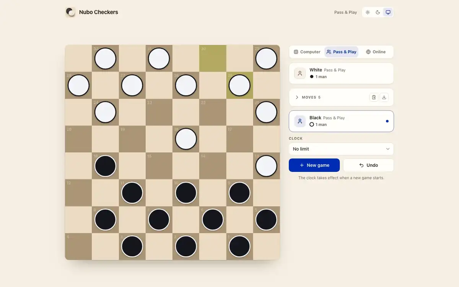This screenshot has height=287, width=459.
Task: Download the moves list
Action: pyautogui.click(x=384, y=97)
